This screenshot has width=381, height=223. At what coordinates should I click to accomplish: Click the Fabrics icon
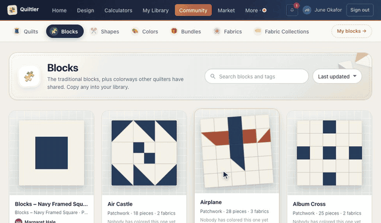click(217, 31)
